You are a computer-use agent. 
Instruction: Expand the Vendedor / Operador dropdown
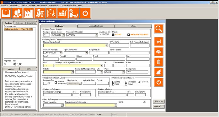coord(97,35)
